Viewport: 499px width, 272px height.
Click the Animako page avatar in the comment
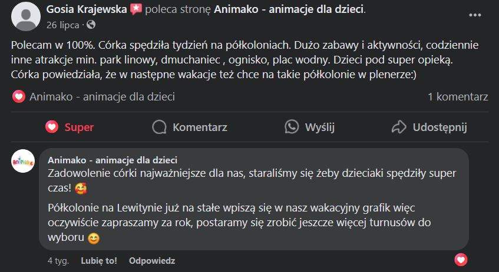(x=23, y=161)
